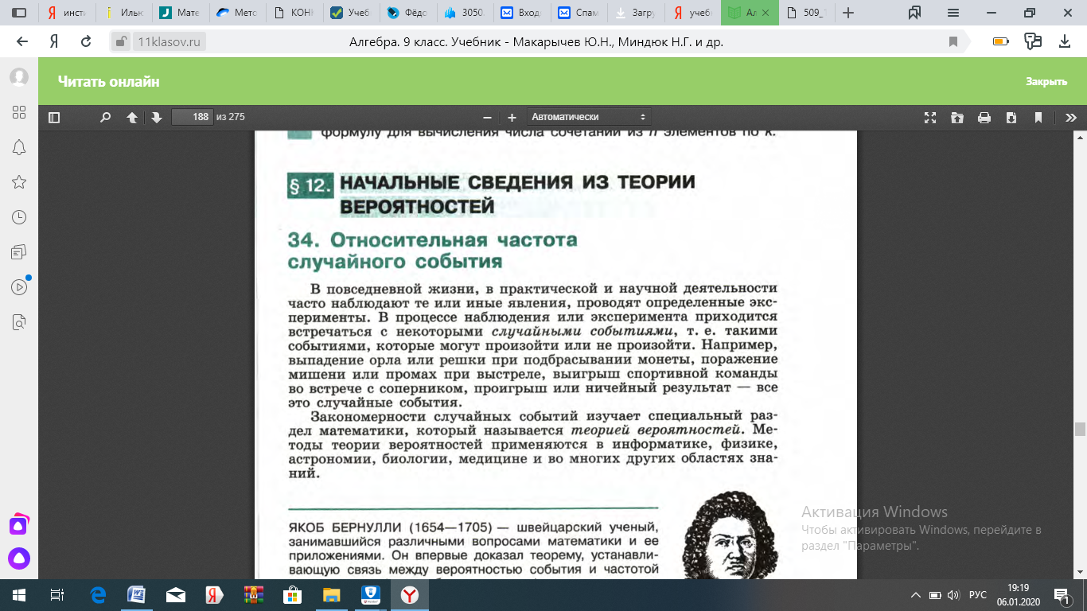Click the page vertical scrollbar thumb

tap(1080, 430)
